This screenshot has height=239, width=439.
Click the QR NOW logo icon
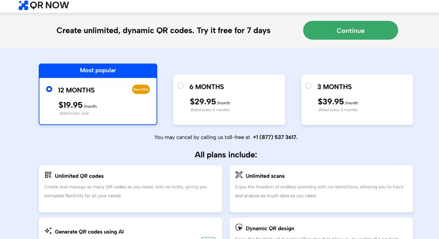23,5
